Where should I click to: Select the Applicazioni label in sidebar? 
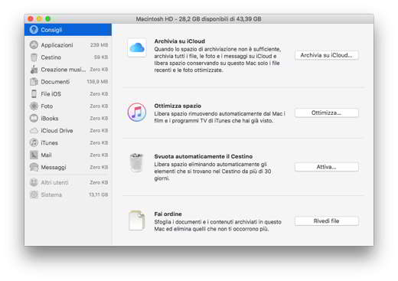pos(57,45)
